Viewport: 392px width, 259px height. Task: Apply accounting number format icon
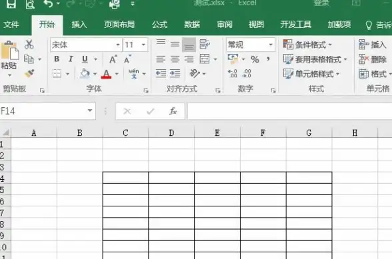pyautogui.click(x=233, y=59)
